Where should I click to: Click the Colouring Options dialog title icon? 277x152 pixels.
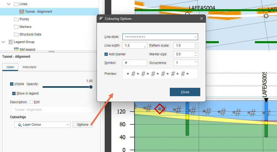pyautogui.click(x=101, y=19)
